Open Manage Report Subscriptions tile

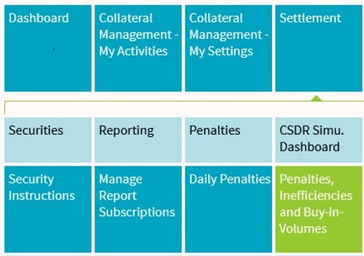point(138,209)
